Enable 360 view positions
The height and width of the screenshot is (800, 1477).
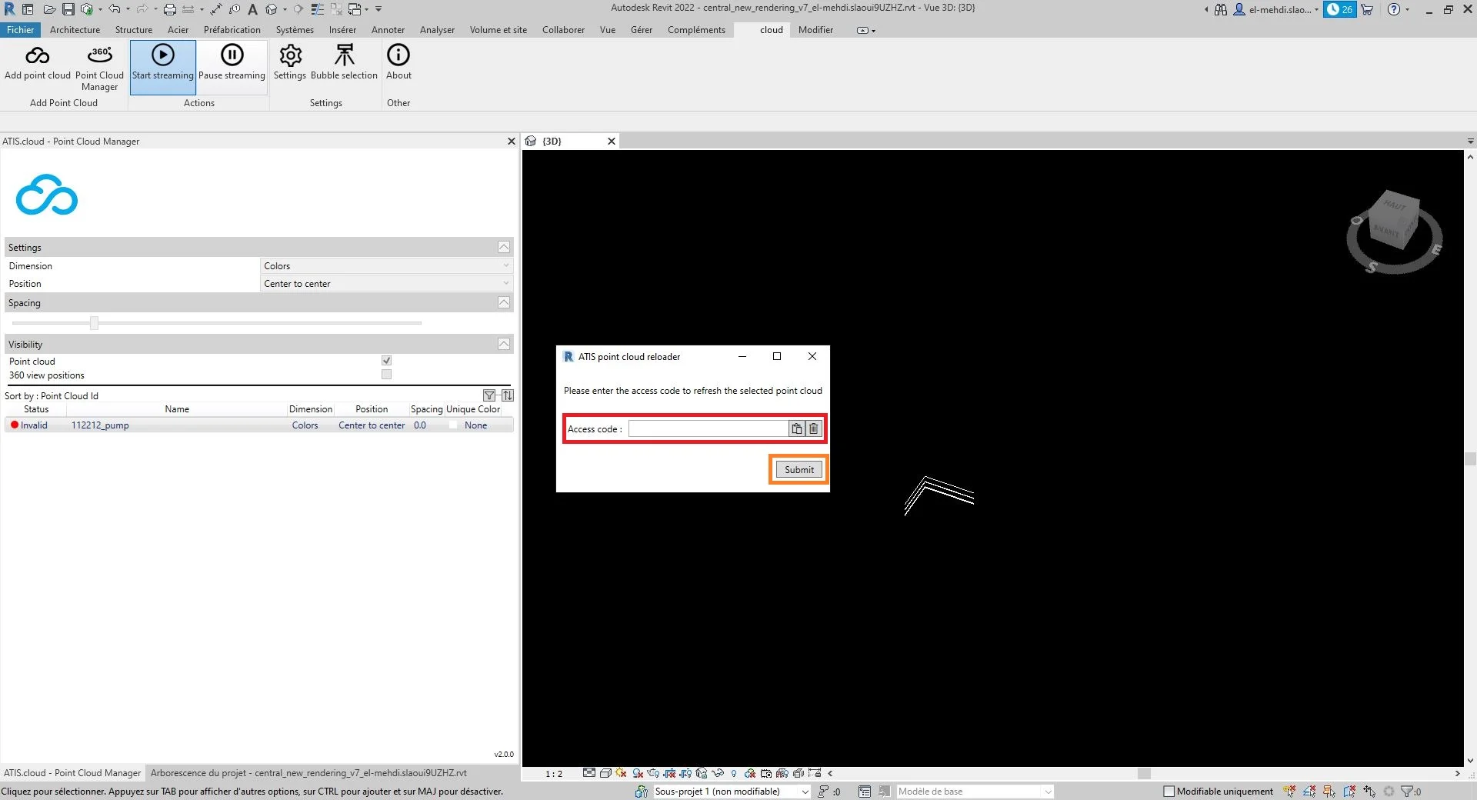pyautogui.click(x=385, y=375)
